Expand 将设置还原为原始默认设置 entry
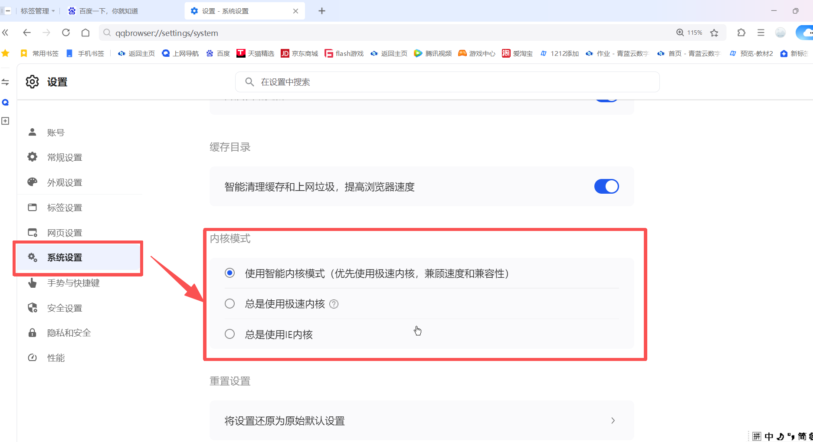Viewport: 813px width, 442px height. point(613,420)
